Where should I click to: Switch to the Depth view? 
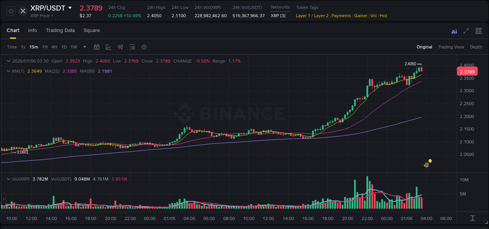coord(476,47)
